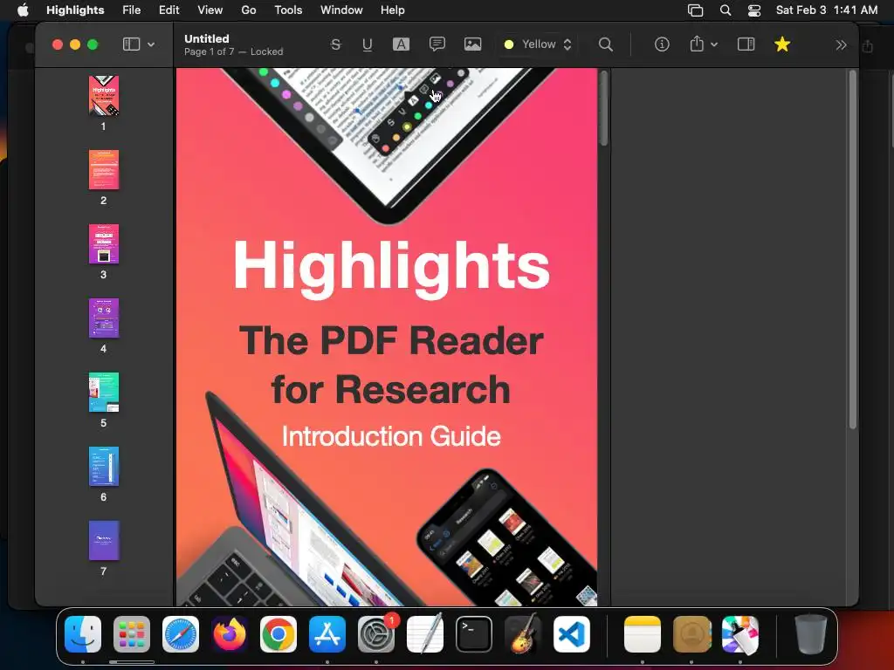Show document info inspector
894x670 pixels.
pyautogui.click(x=662, y=44)
